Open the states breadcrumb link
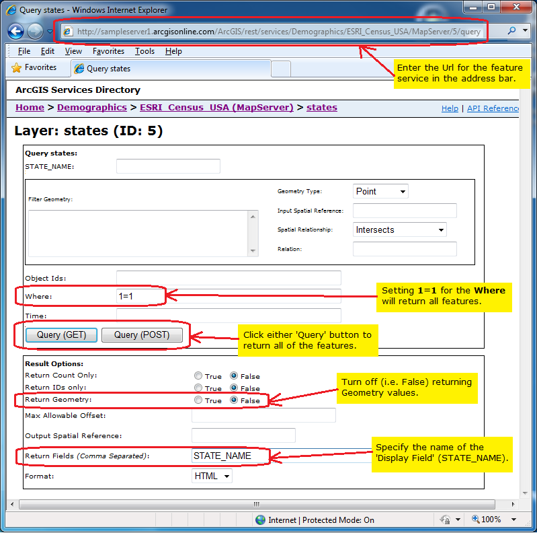This screenshot has height=533, width=537. pos(321,108)
